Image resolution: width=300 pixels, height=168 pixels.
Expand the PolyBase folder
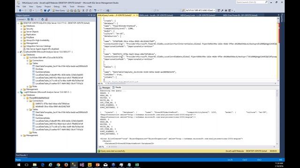22,37
